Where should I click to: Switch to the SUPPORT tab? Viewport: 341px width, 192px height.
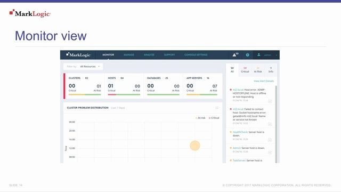pos(169,55)
